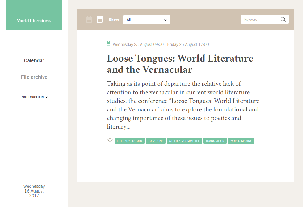
Task: Click the event date range text
Action: 161,44
